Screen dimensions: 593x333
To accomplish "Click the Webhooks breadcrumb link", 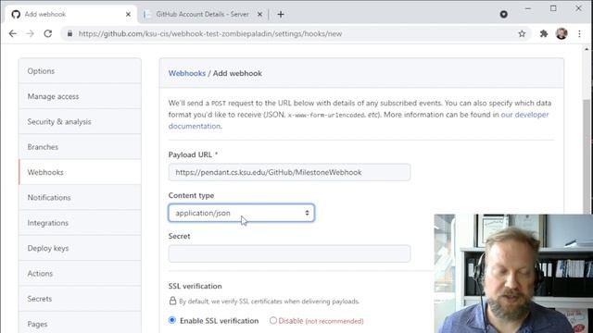I will click(187, 73).
